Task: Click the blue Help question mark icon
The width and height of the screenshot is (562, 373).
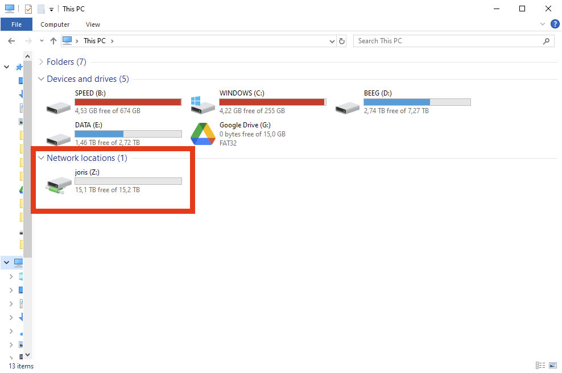Action: click(555, 24)
